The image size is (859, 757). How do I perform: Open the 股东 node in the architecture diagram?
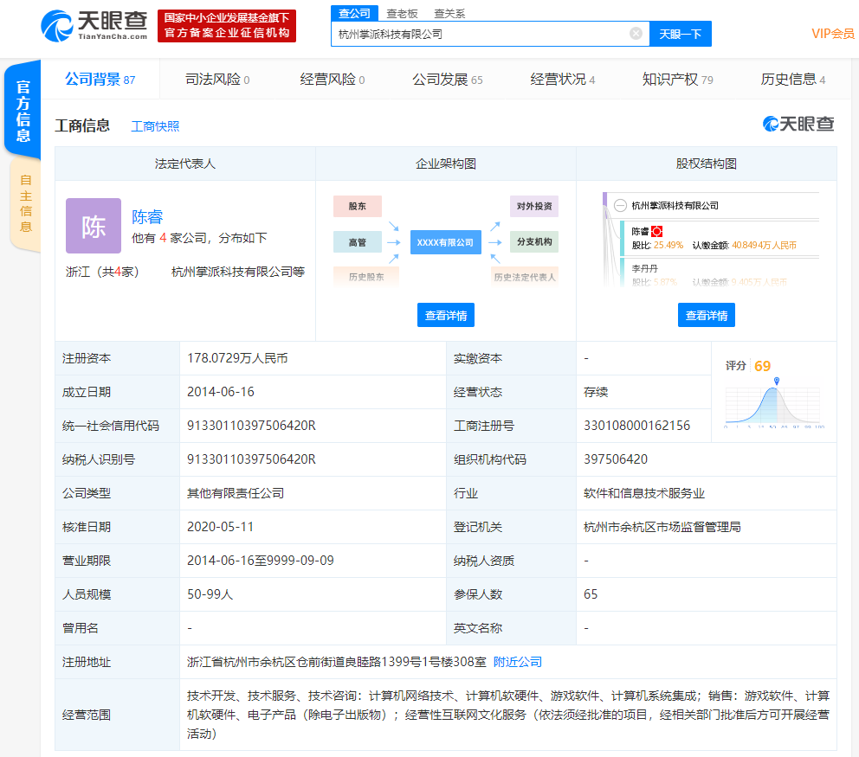tap(358, 207)
